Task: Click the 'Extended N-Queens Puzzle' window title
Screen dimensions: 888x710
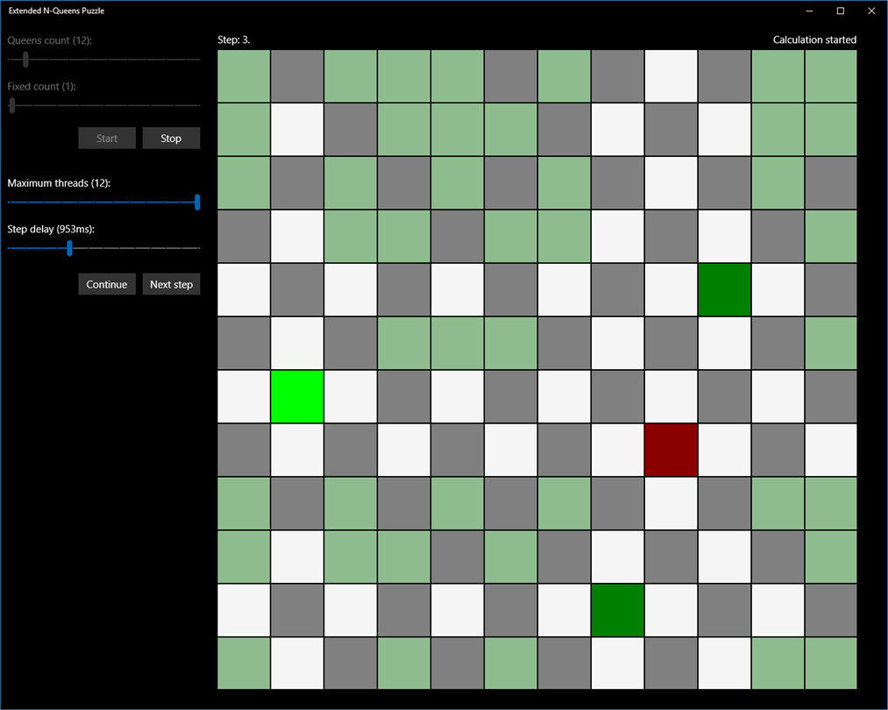Action: (57, 11)
